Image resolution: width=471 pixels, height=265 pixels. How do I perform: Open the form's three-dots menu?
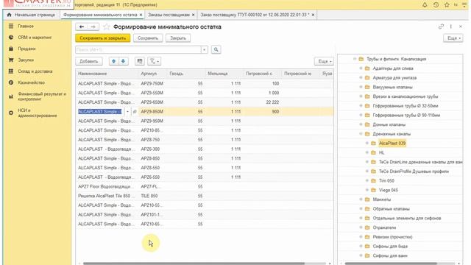451,26
